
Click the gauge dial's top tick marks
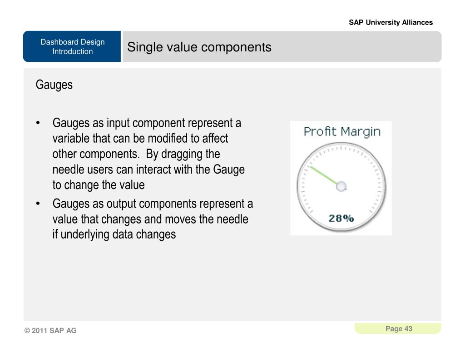click(x=341, y=148)
